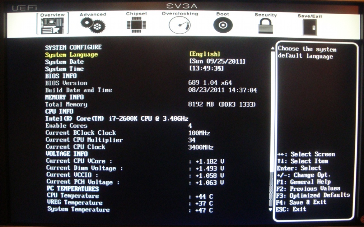Click the "Build Date and Time" label
The width and height of the screenshot is (364, 227).
click(79, 90)
